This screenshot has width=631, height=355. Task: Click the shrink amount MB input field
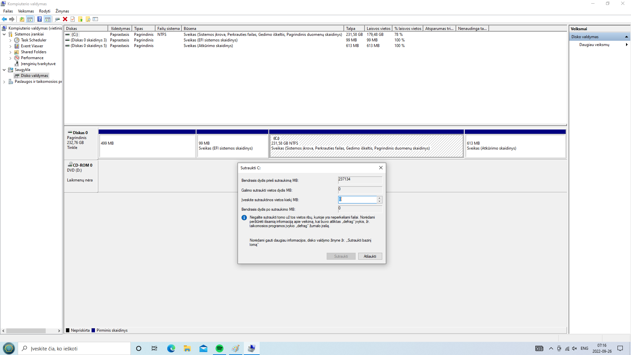(x=357, y=200)
